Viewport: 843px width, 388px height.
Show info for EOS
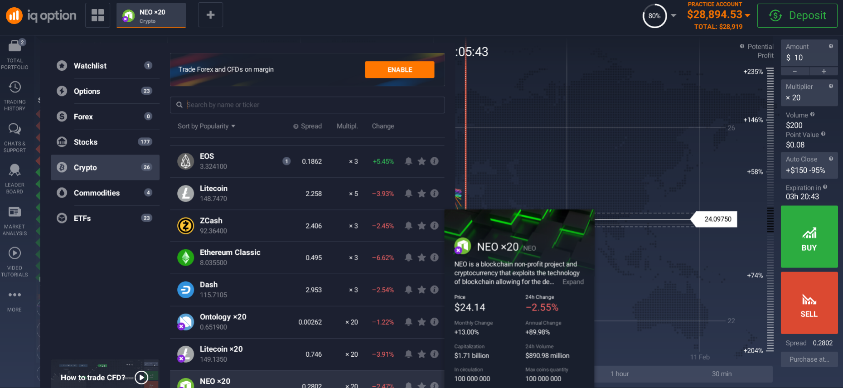pyautogui.click(x=434, y=161)
